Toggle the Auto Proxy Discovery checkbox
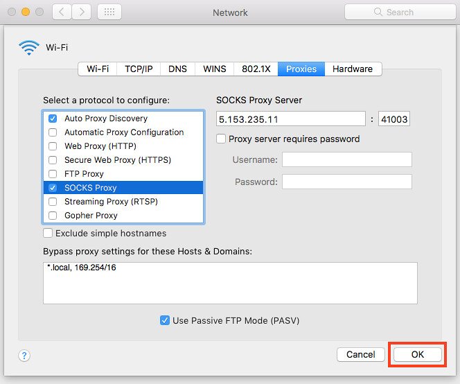This screenshot has width=460, height=384. (x=53, y=119)
